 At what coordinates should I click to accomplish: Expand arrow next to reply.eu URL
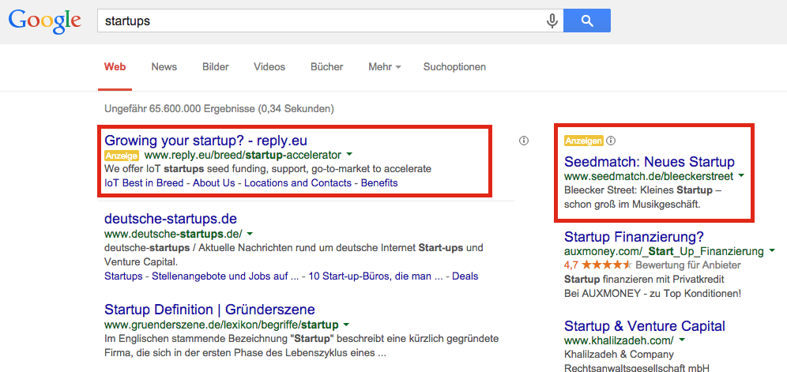click(x=349, y=155)
